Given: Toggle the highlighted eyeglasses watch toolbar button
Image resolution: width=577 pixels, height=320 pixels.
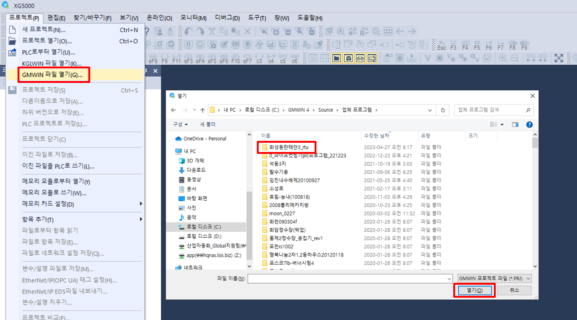Looking at the screenshot, I should pos(360,58).
